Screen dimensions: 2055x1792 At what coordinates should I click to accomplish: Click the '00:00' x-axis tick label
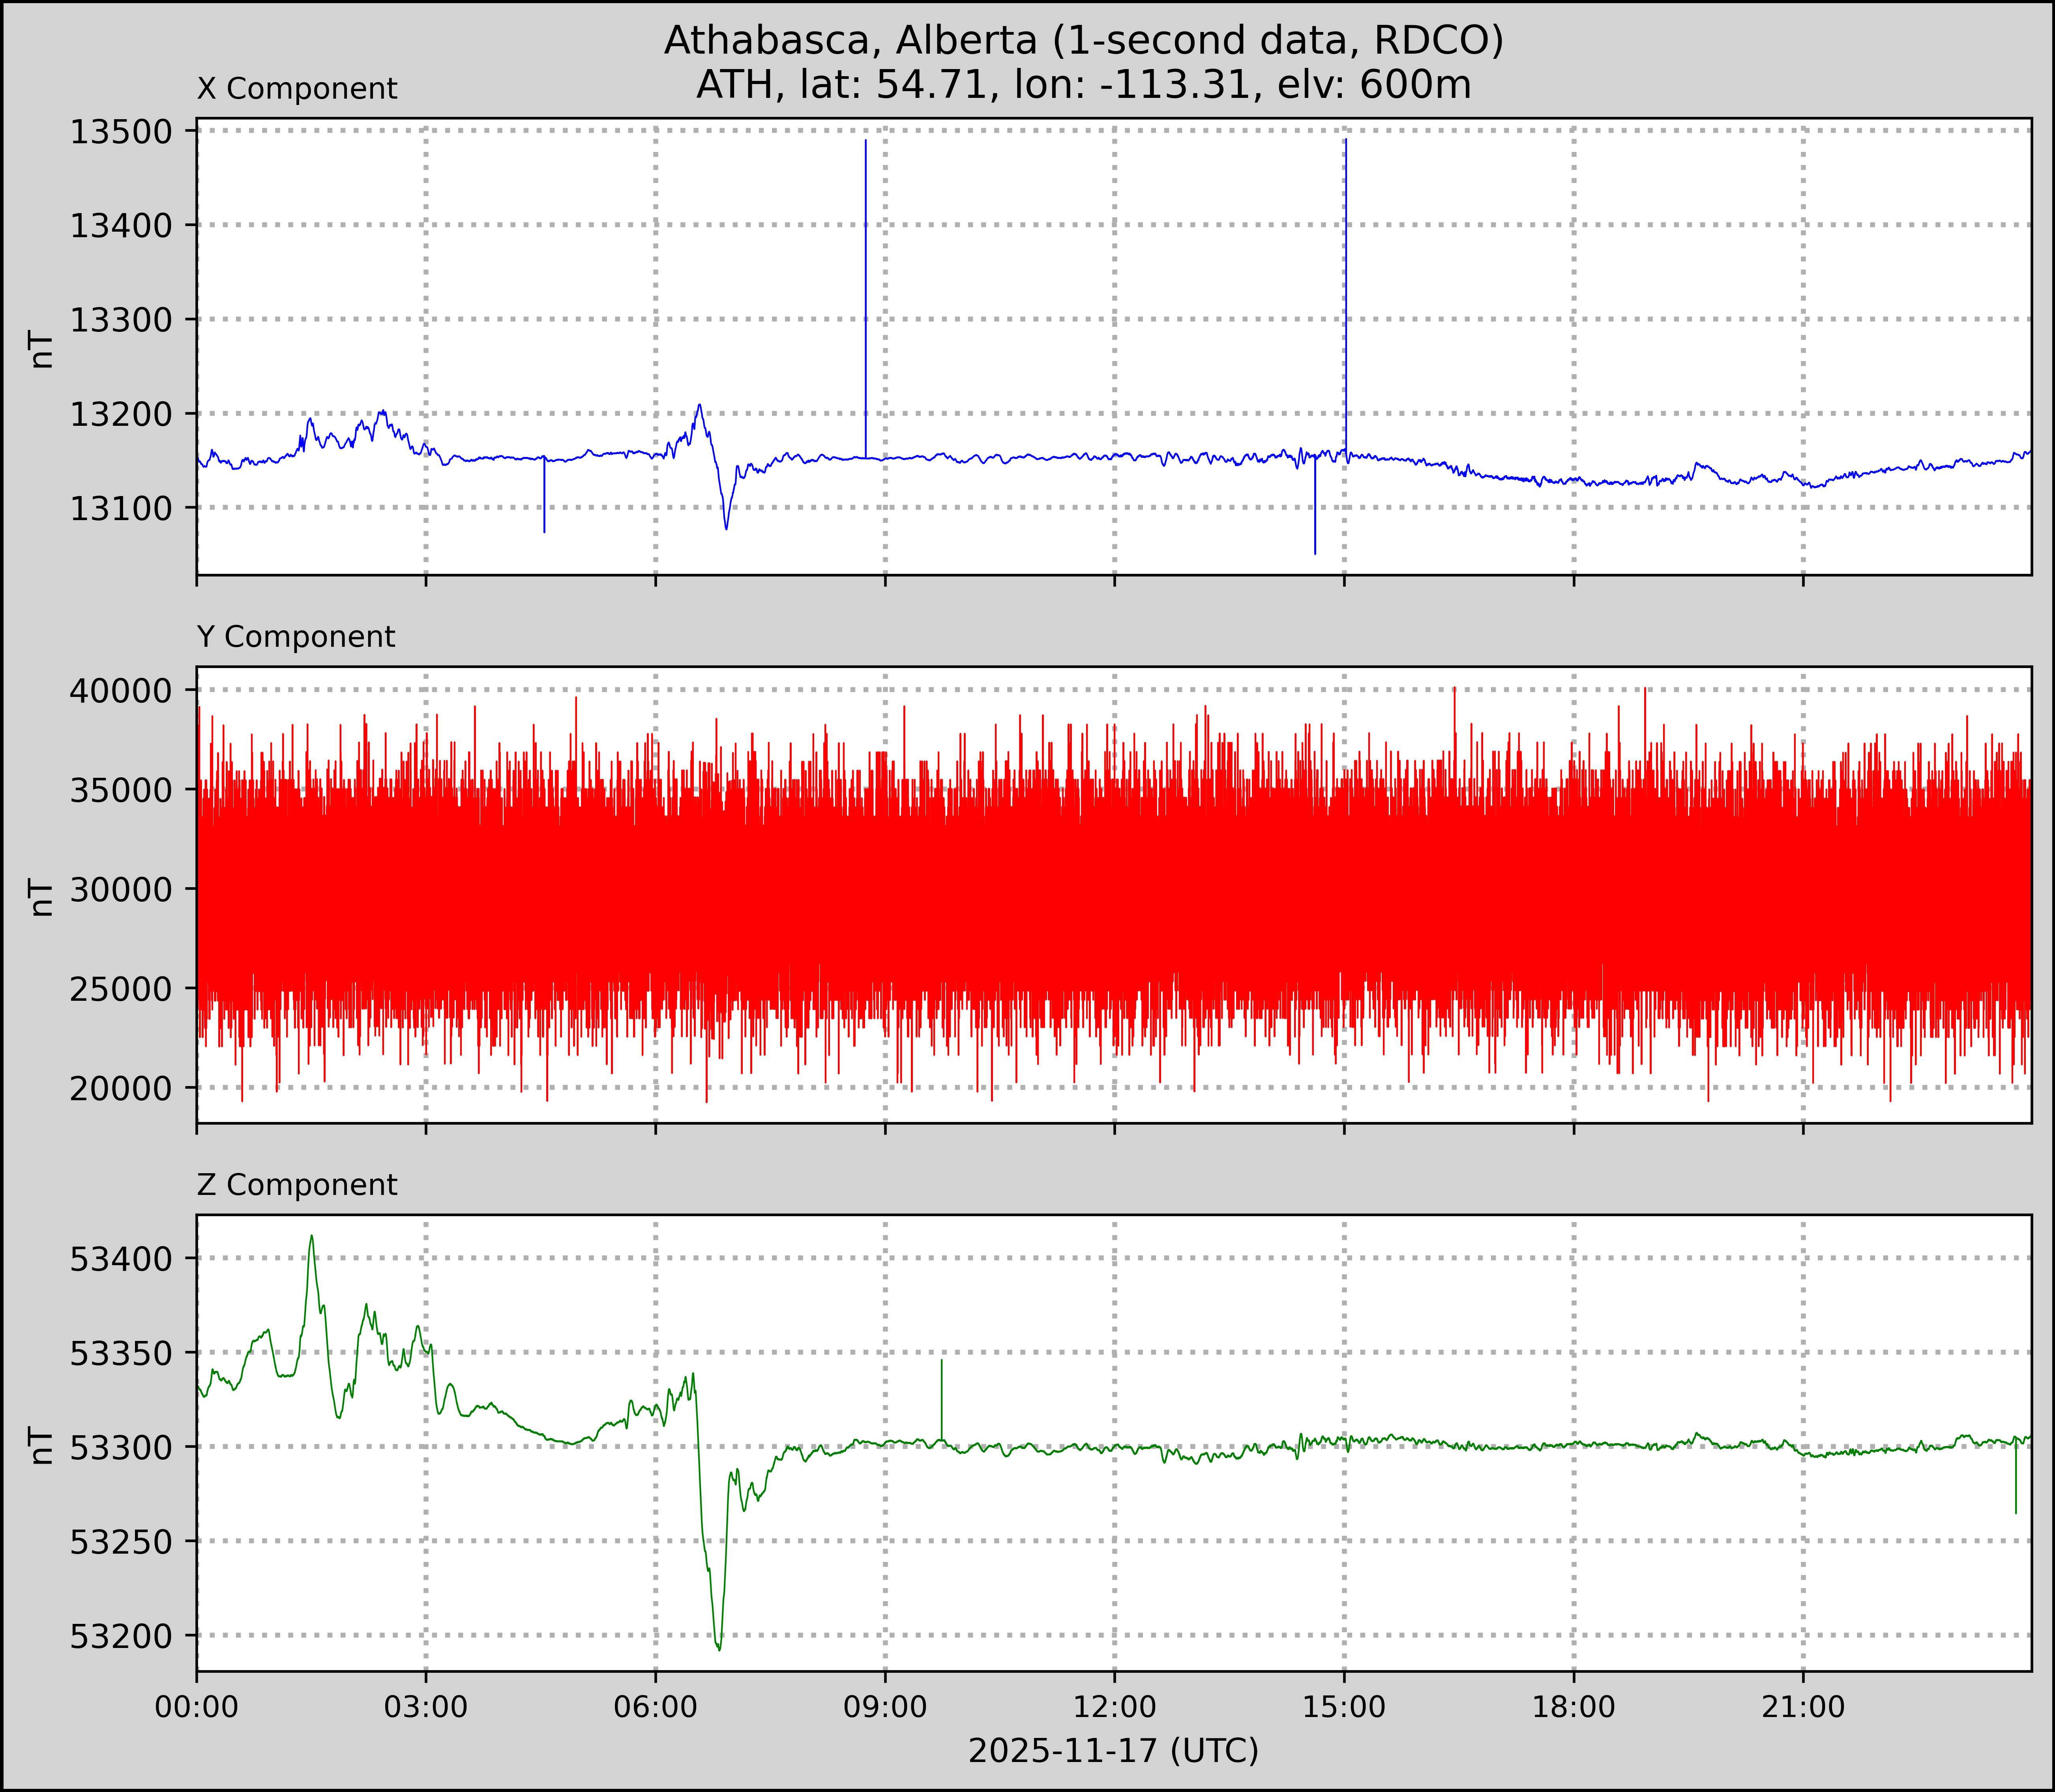point(197,1706)
